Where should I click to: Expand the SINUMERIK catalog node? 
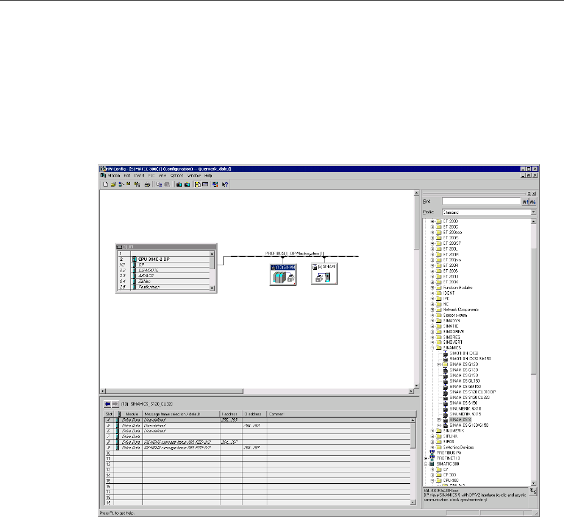pyautogui.click(x=432, y=431)
